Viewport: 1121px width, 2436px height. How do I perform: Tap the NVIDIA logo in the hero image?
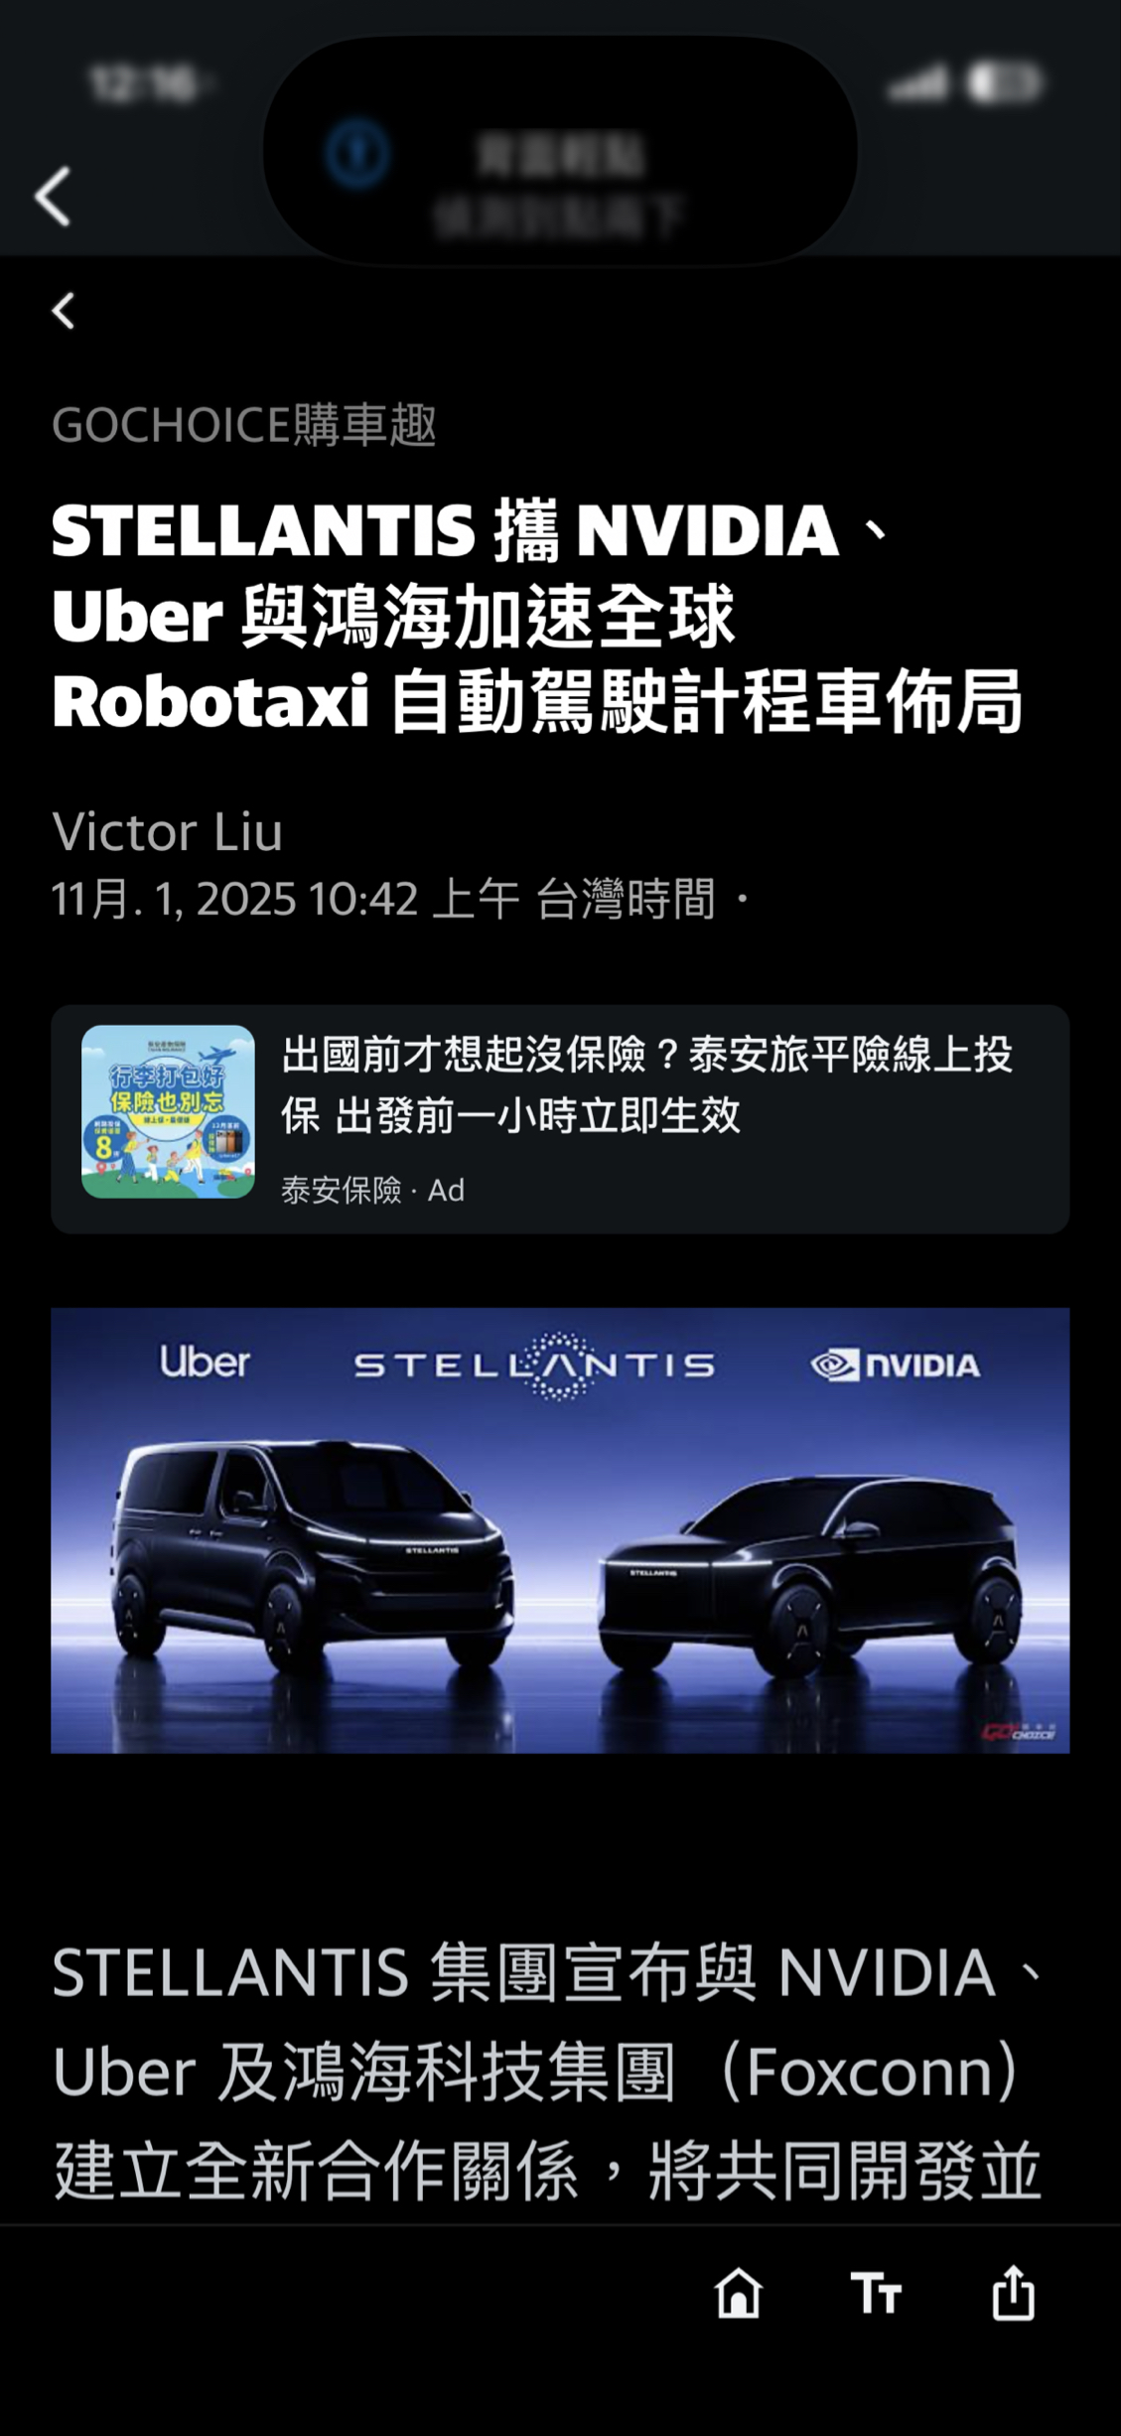[x=896, y=1365]
